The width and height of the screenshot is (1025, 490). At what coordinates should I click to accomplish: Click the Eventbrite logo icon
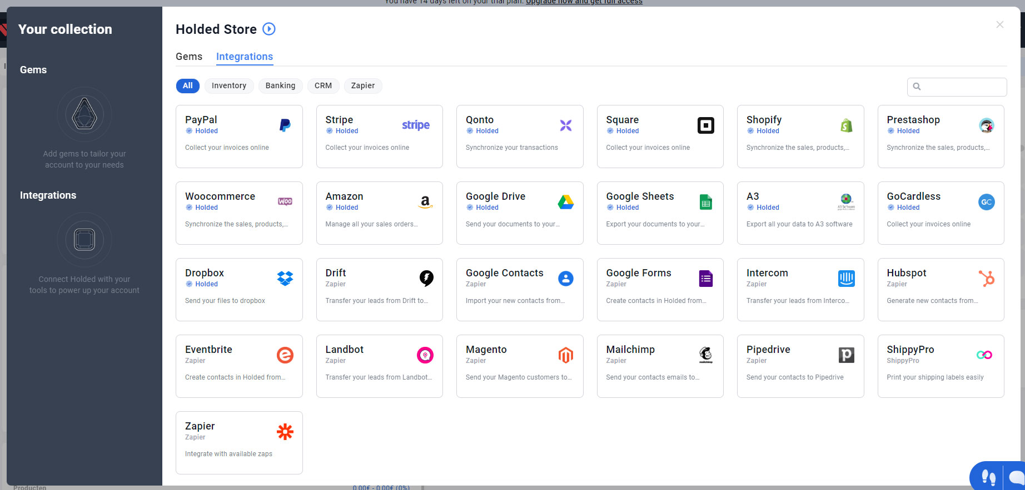point(285,355)
